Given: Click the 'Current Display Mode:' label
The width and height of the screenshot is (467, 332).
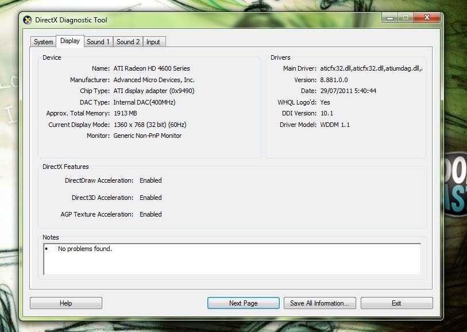Looking at the screenshot, I should [x=79, y=125].
